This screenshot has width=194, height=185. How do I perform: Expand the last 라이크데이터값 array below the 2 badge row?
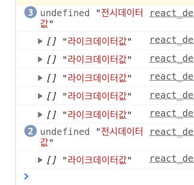[x=40, y=160]
